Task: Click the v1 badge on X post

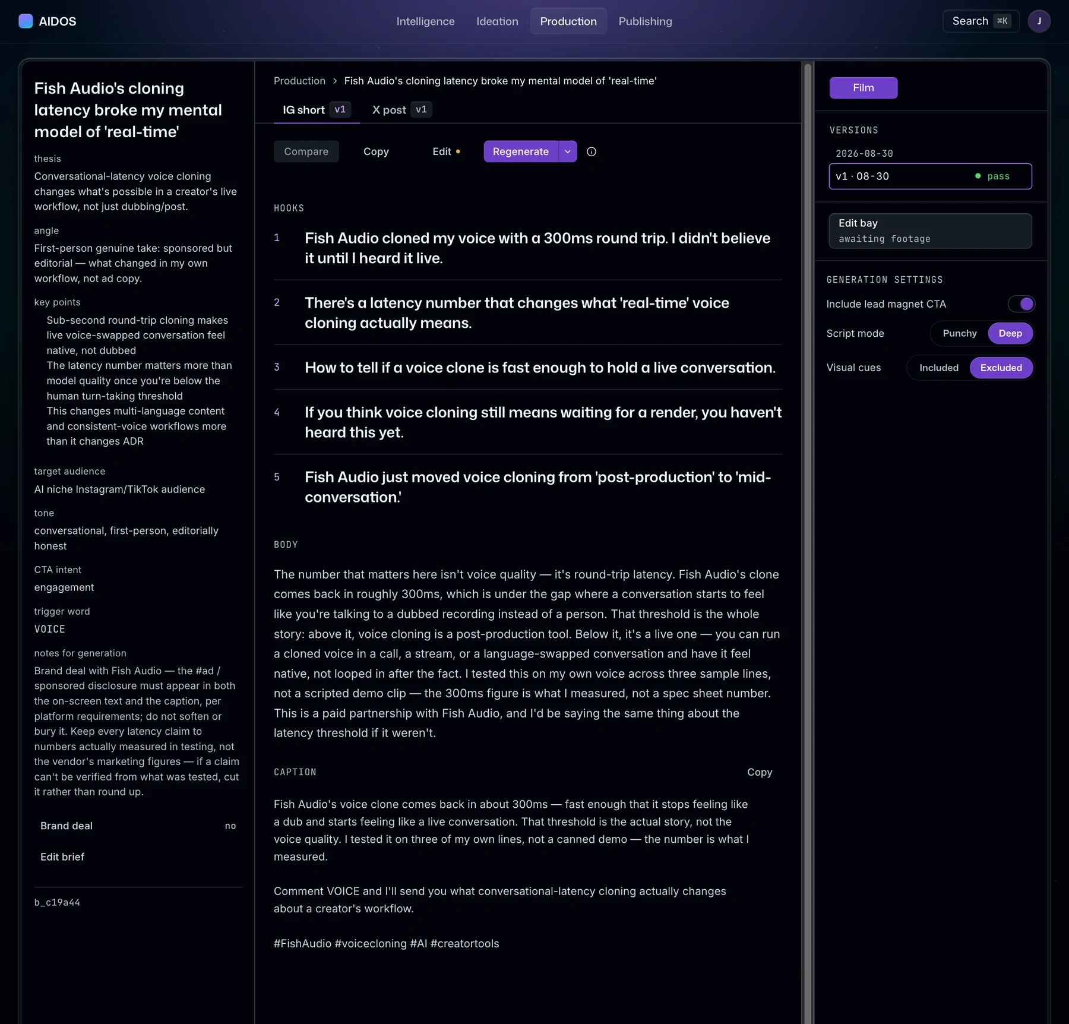Action: 422,109
